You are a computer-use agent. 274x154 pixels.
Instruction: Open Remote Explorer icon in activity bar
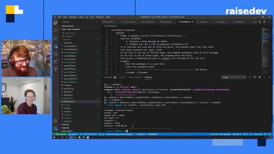point(55,53)
